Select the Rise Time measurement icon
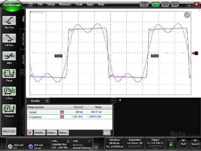 9,21
